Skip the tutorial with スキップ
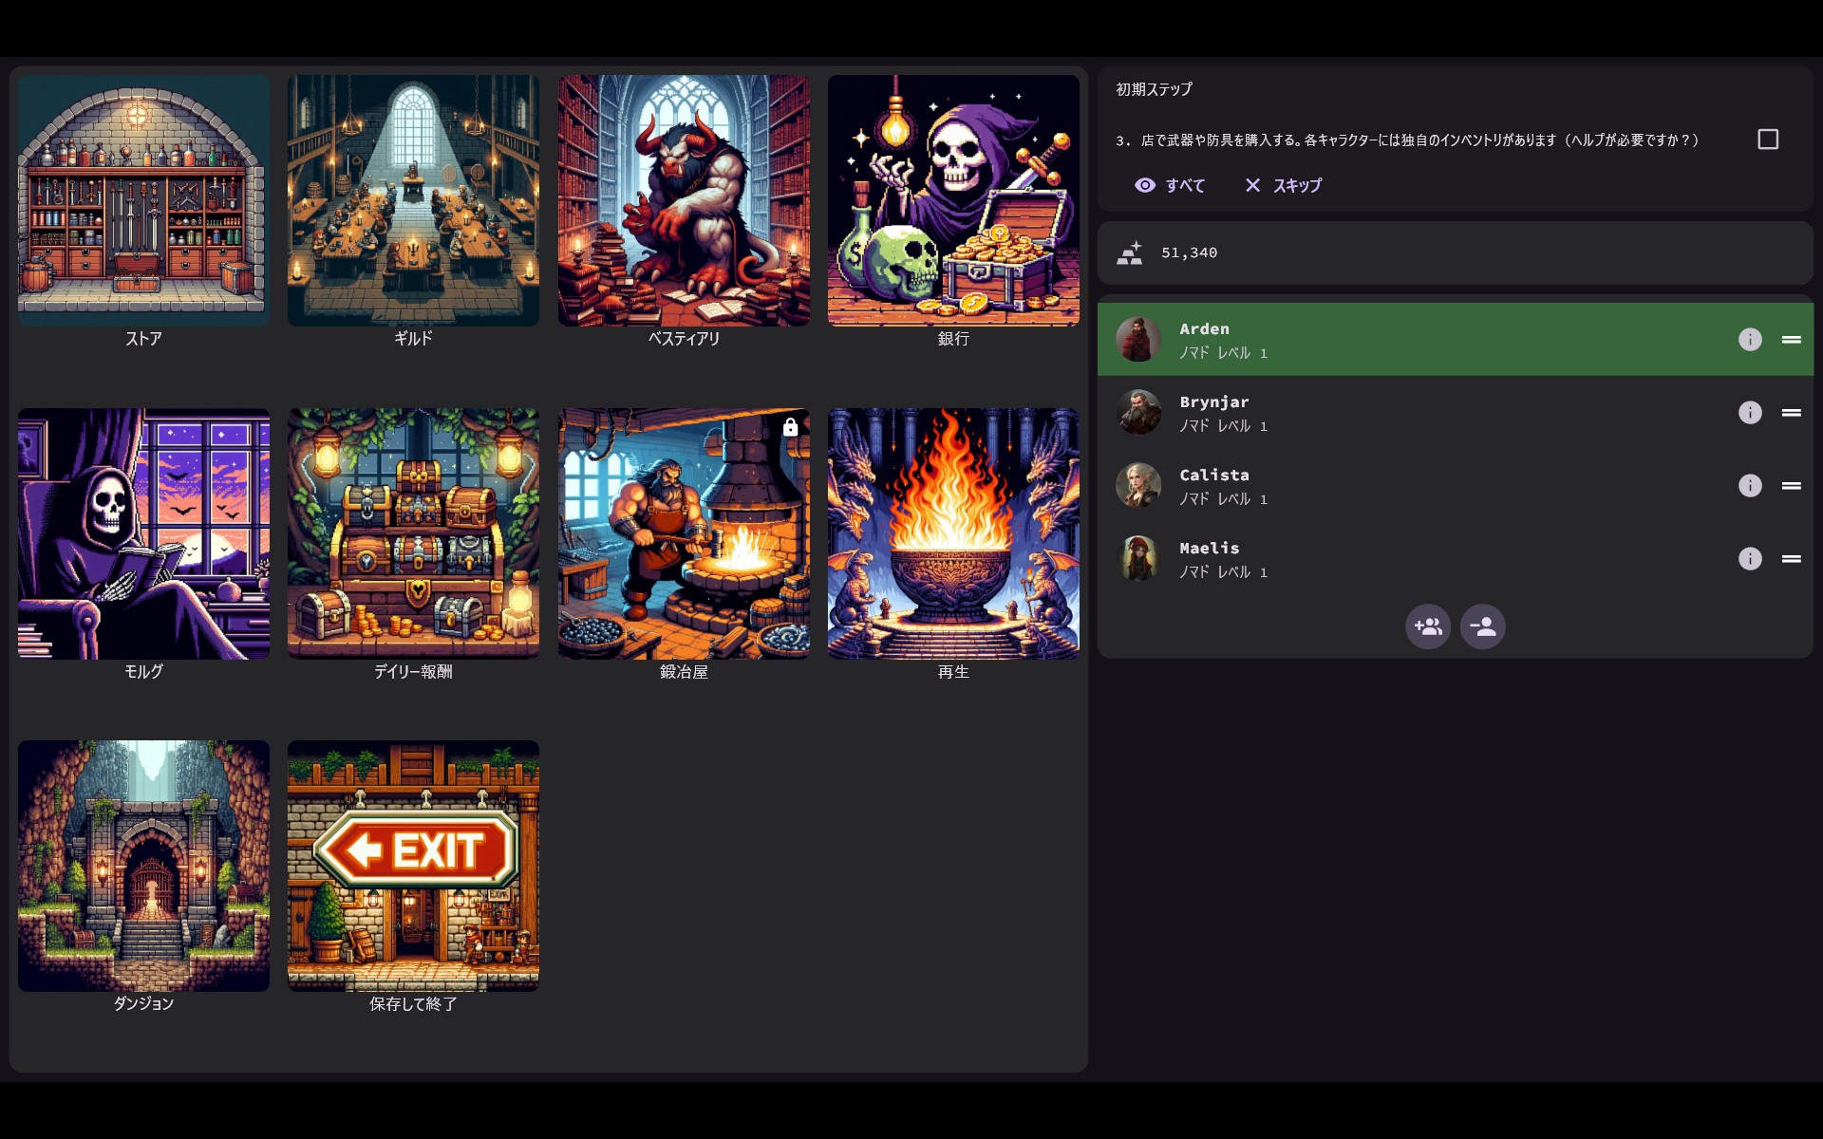 (1283, 185)
